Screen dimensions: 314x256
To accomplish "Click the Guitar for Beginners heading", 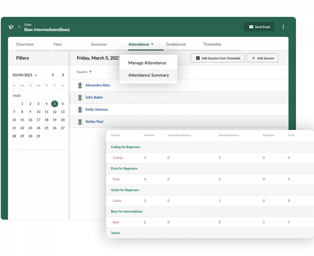I will point(125,190).
